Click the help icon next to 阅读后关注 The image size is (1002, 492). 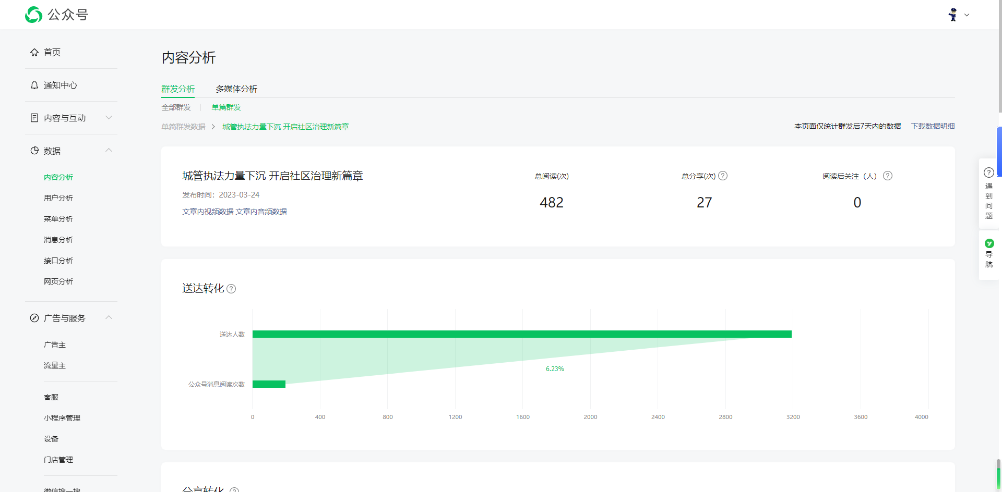[888, 176]
